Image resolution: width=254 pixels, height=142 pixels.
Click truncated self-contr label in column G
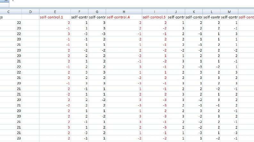coord(97,17)
